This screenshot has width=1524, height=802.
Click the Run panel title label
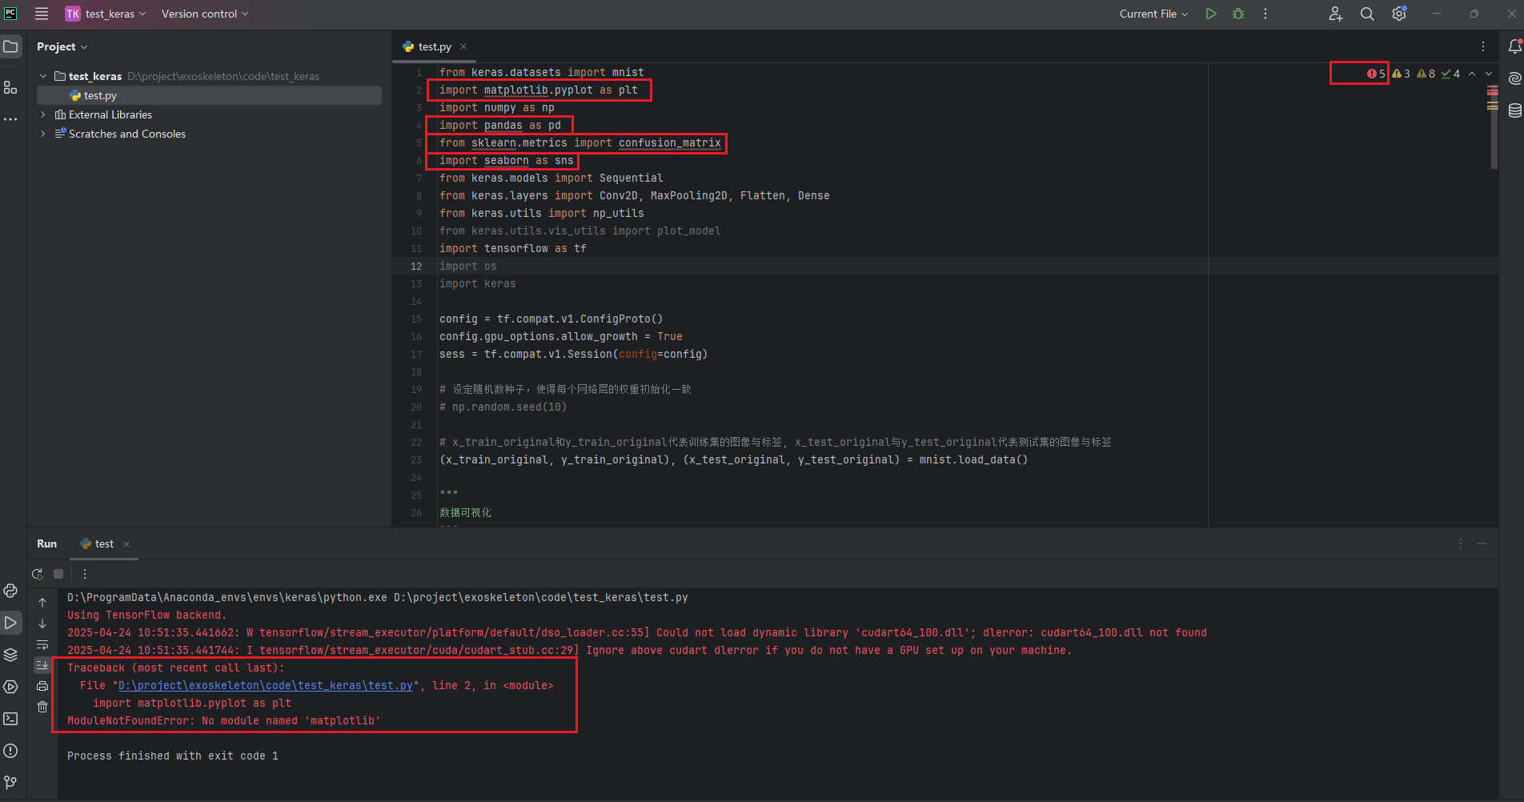(47, 543)
